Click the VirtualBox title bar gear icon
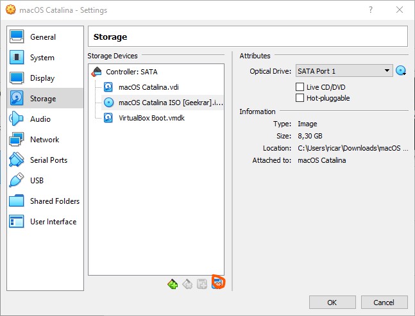Image resolution: width=415 pixels, height=316 pixels. (11, 10)
